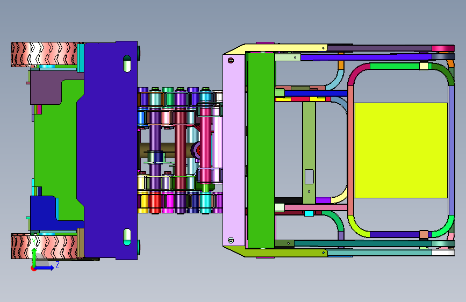Viewport: 466px width, 302px height.
Task: Click the blue Z axis arrow of triad
Action: coord(45,268)
